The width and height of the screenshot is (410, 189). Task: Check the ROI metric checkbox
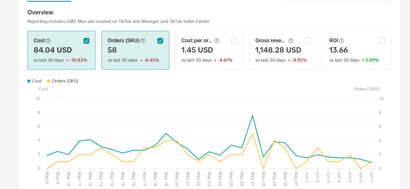(x=382, y=41)
